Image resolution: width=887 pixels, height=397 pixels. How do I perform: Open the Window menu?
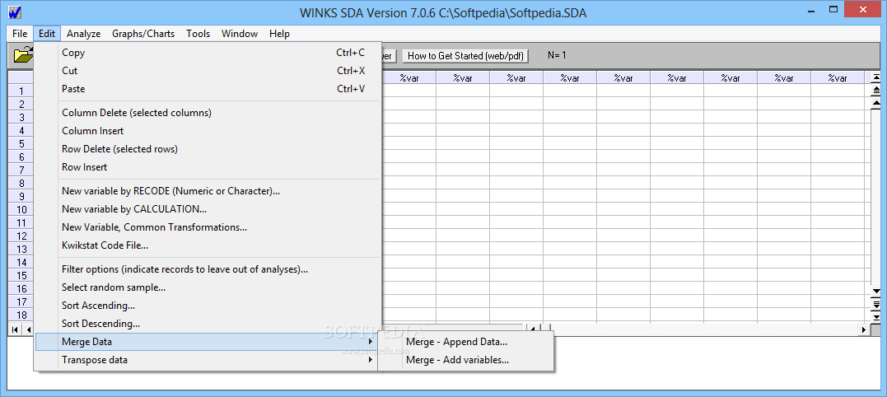240,34
